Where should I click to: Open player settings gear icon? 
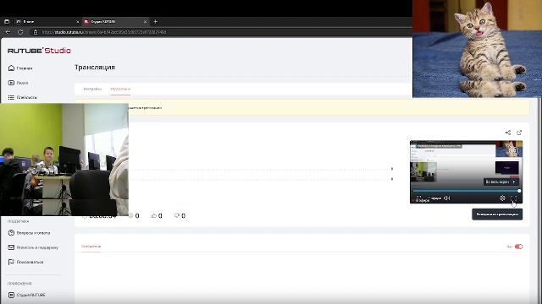coord(502,198)
